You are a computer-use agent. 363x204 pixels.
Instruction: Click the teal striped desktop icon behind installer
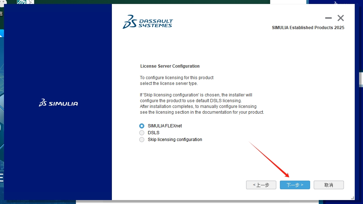click(21, 2)
